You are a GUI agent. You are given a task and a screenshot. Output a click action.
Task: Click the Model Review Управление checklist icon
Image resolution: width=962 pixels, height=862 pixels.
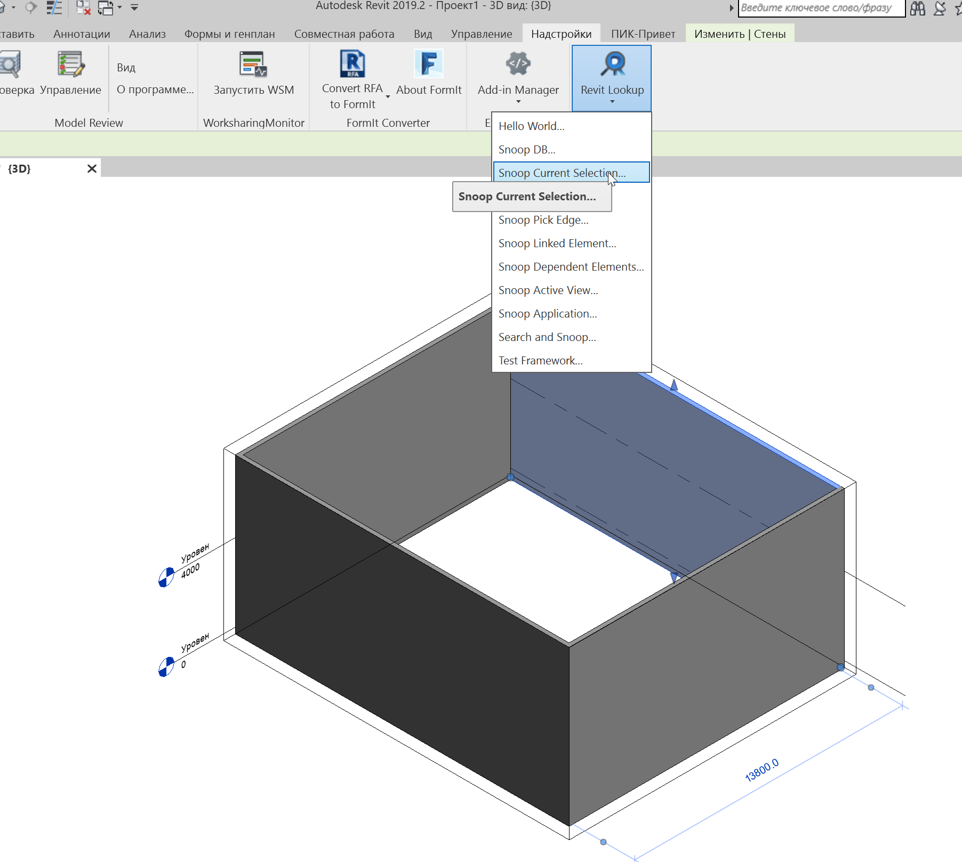(71, 64)
